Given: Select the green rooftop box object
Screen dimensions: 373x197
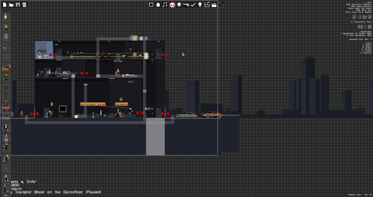Looking at the screenshot, I should pyautogui.click(x=134, y=38).
